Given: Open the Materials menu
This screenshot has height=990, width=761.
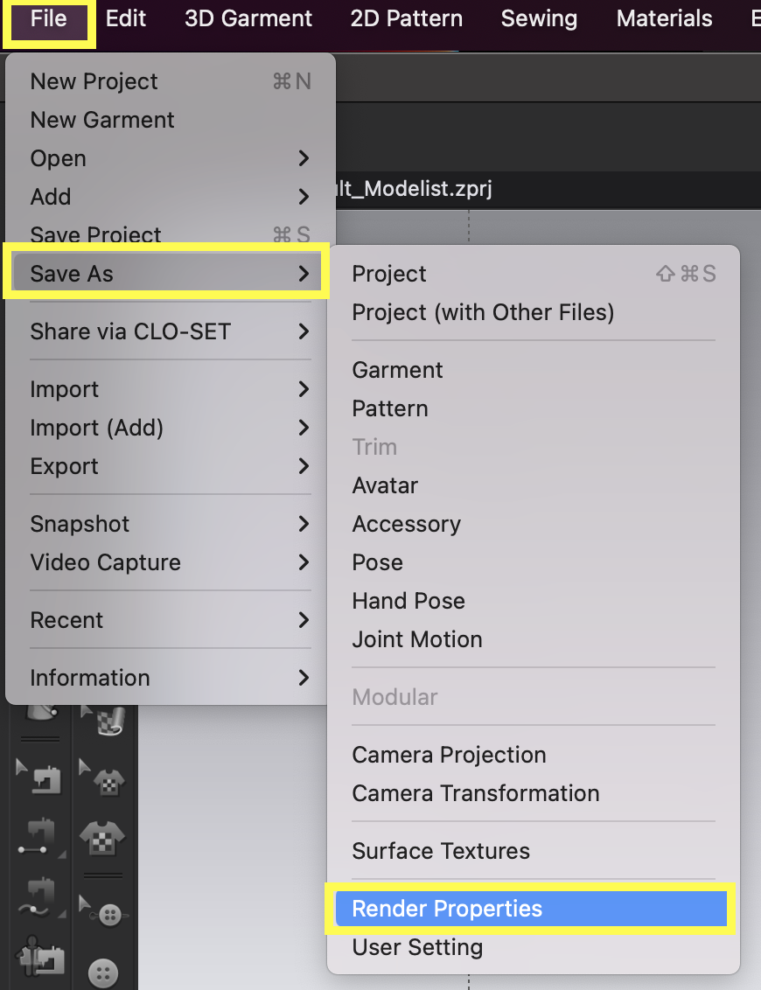Looking at the screenshot, I should tap(664, 18).
